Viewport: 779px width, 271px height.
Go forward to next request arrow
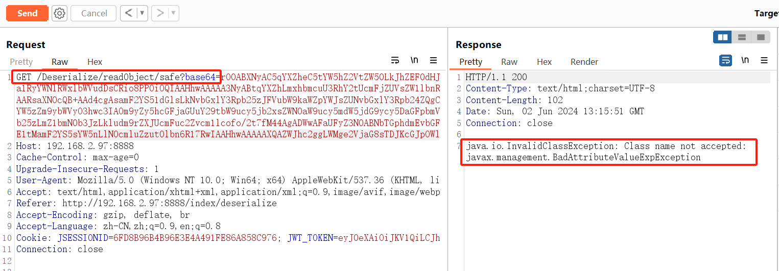(160, 13)
